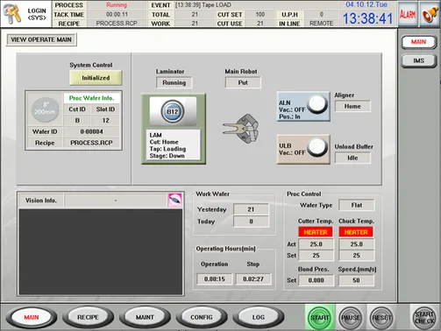Click date 04.10.12.Tue
Image resolution: width=441 pixels, height=331 pixels.
point(366,4)
